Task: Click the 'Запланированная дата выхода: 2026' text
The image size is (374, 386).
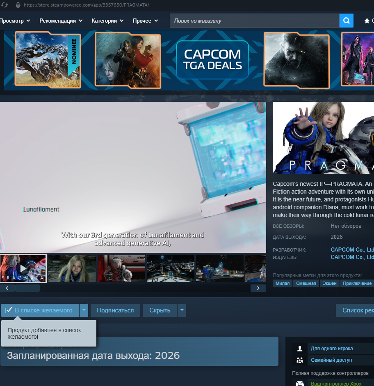Action: [x=93, y=356]
